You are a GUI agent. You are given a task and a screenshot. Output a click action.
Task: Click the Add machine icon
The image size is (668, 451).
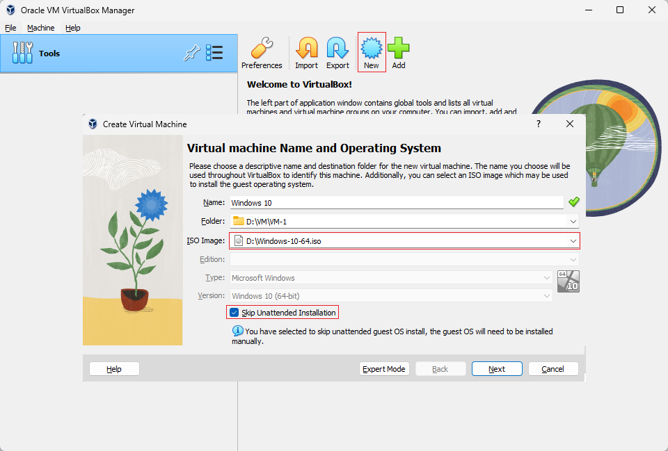point(398,53)
